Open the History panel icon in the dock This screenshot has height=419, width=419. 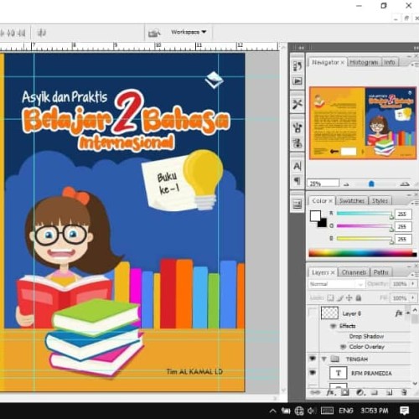[297, 66]
